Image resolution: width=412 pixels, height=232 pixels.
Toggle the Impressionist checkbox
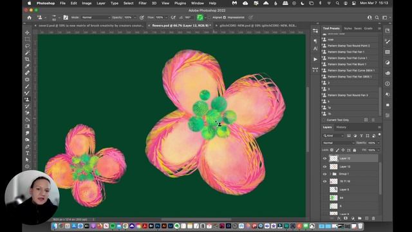point(225,17)
